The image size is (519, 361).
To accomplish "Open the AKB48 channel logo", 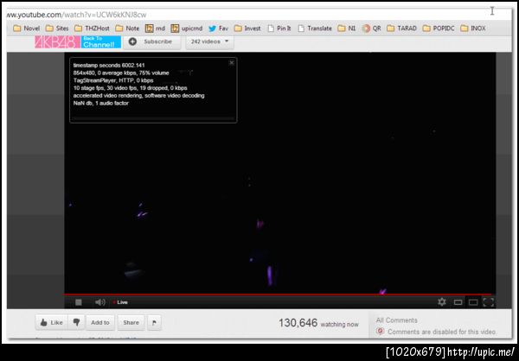I will [57, 42].
